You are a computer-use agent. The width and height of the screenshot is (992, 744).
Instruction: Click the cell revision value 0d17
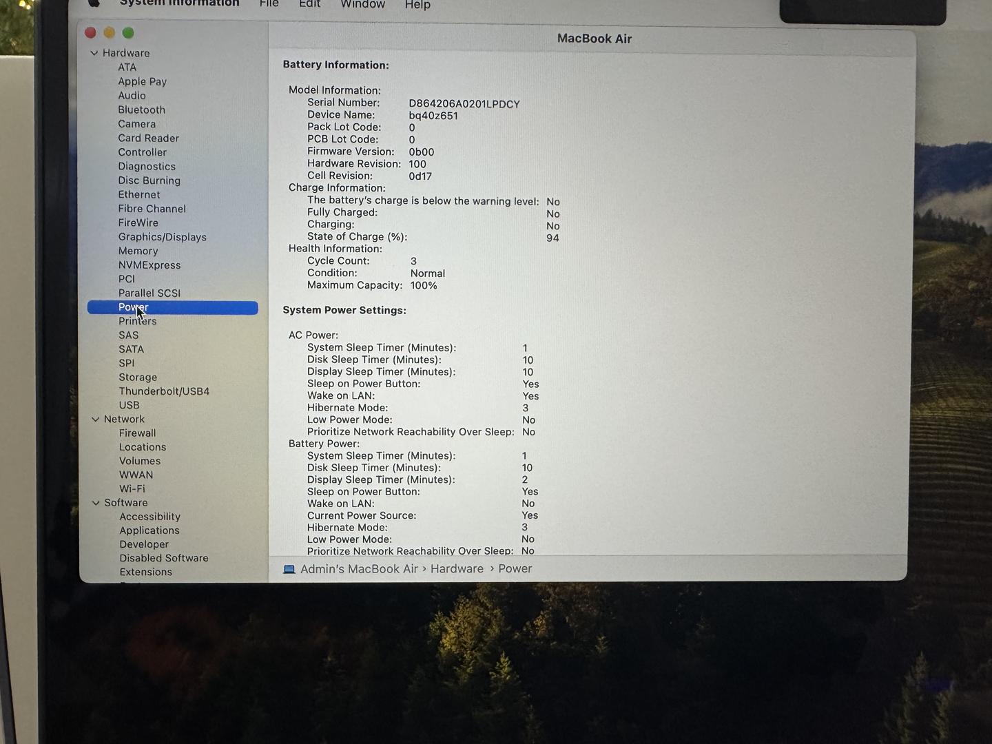click(x=420, y=176)
